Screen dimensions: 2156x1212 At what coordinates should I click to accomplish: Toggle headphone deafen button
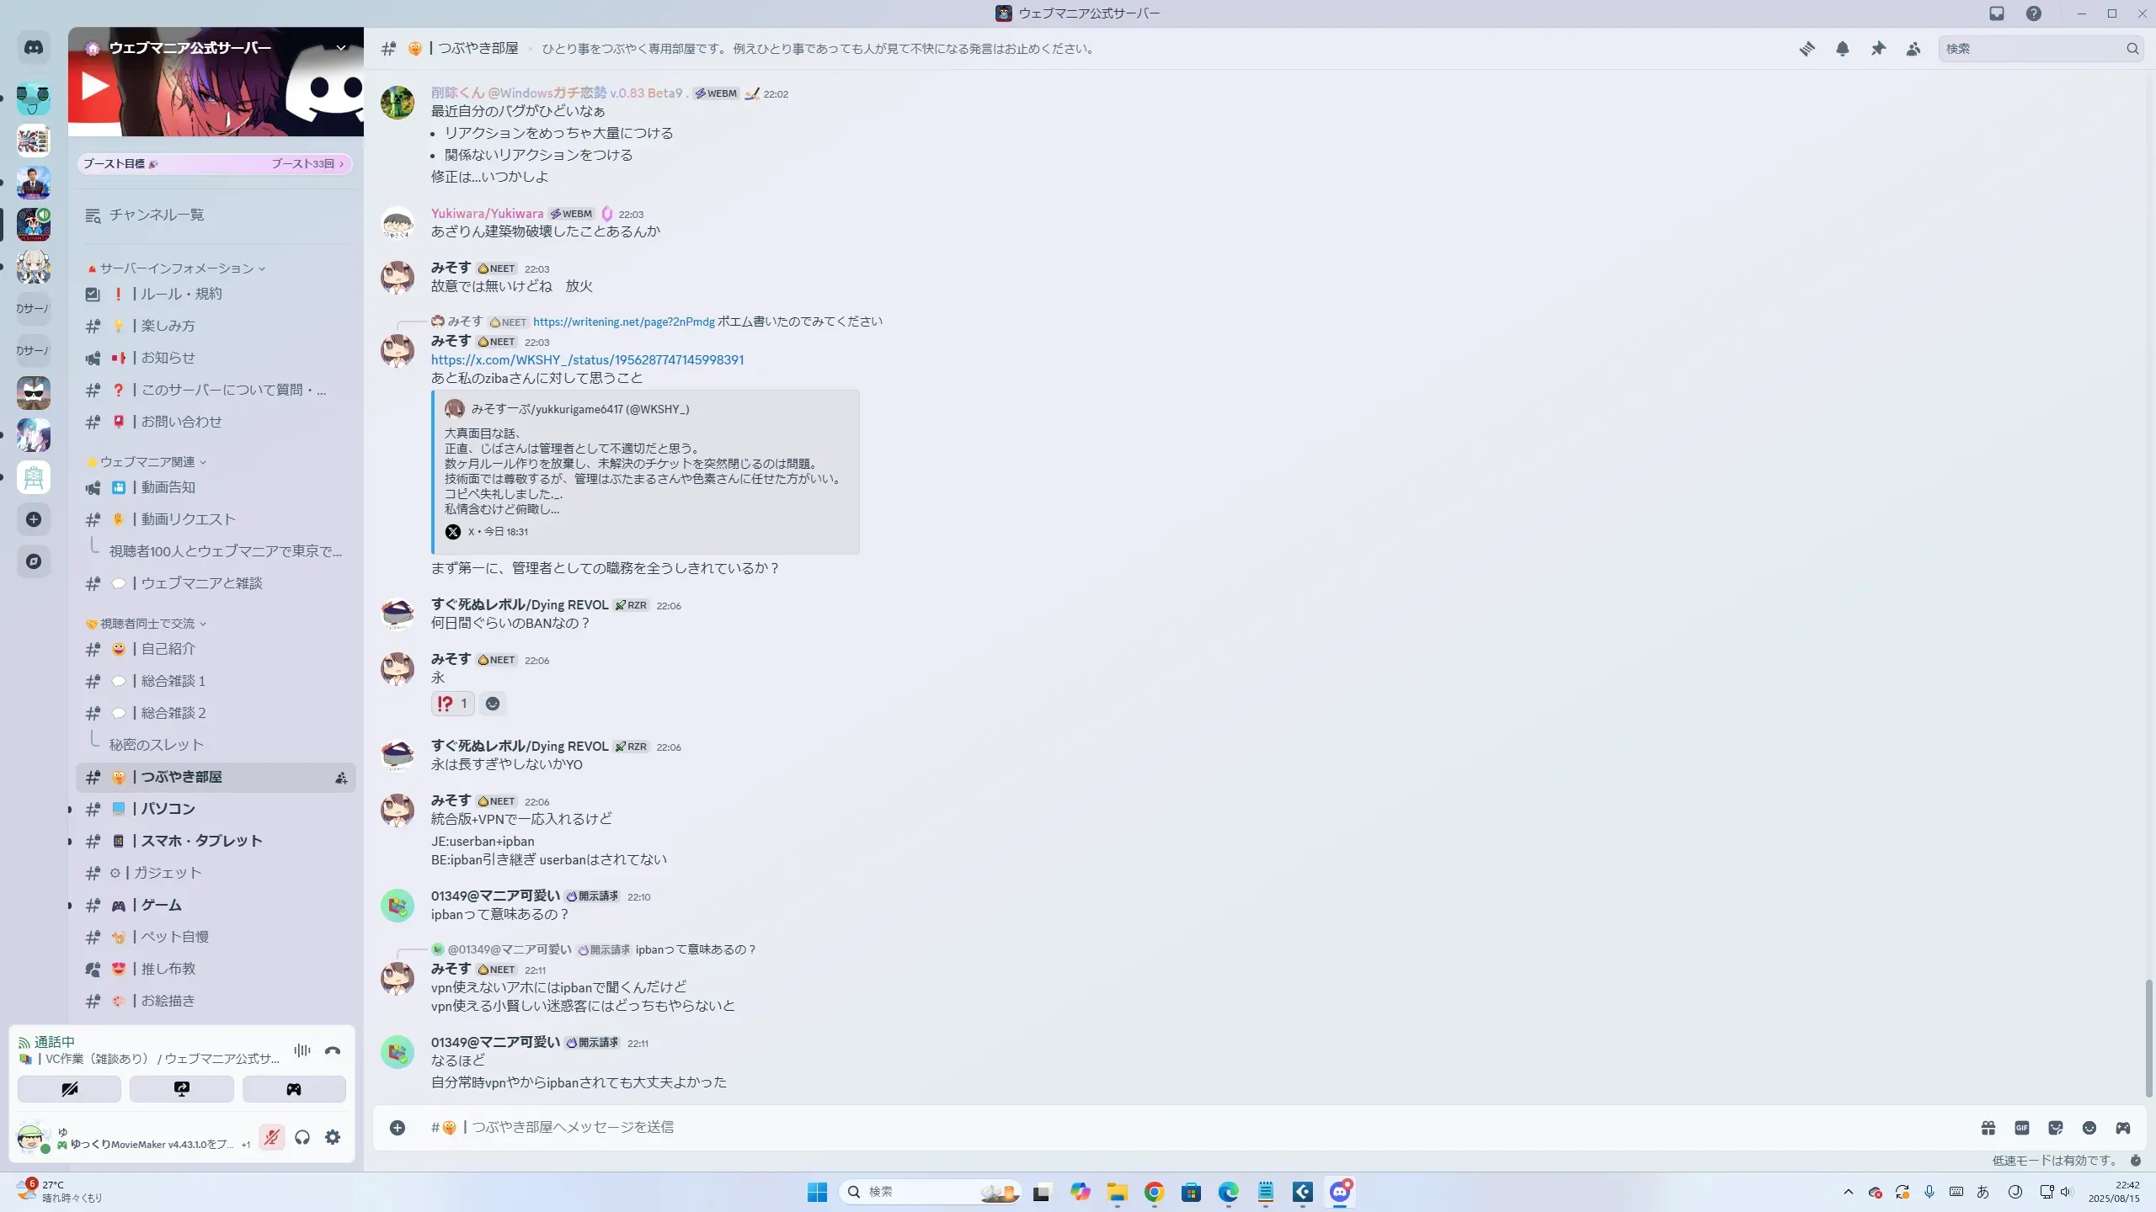(302, 1138)
